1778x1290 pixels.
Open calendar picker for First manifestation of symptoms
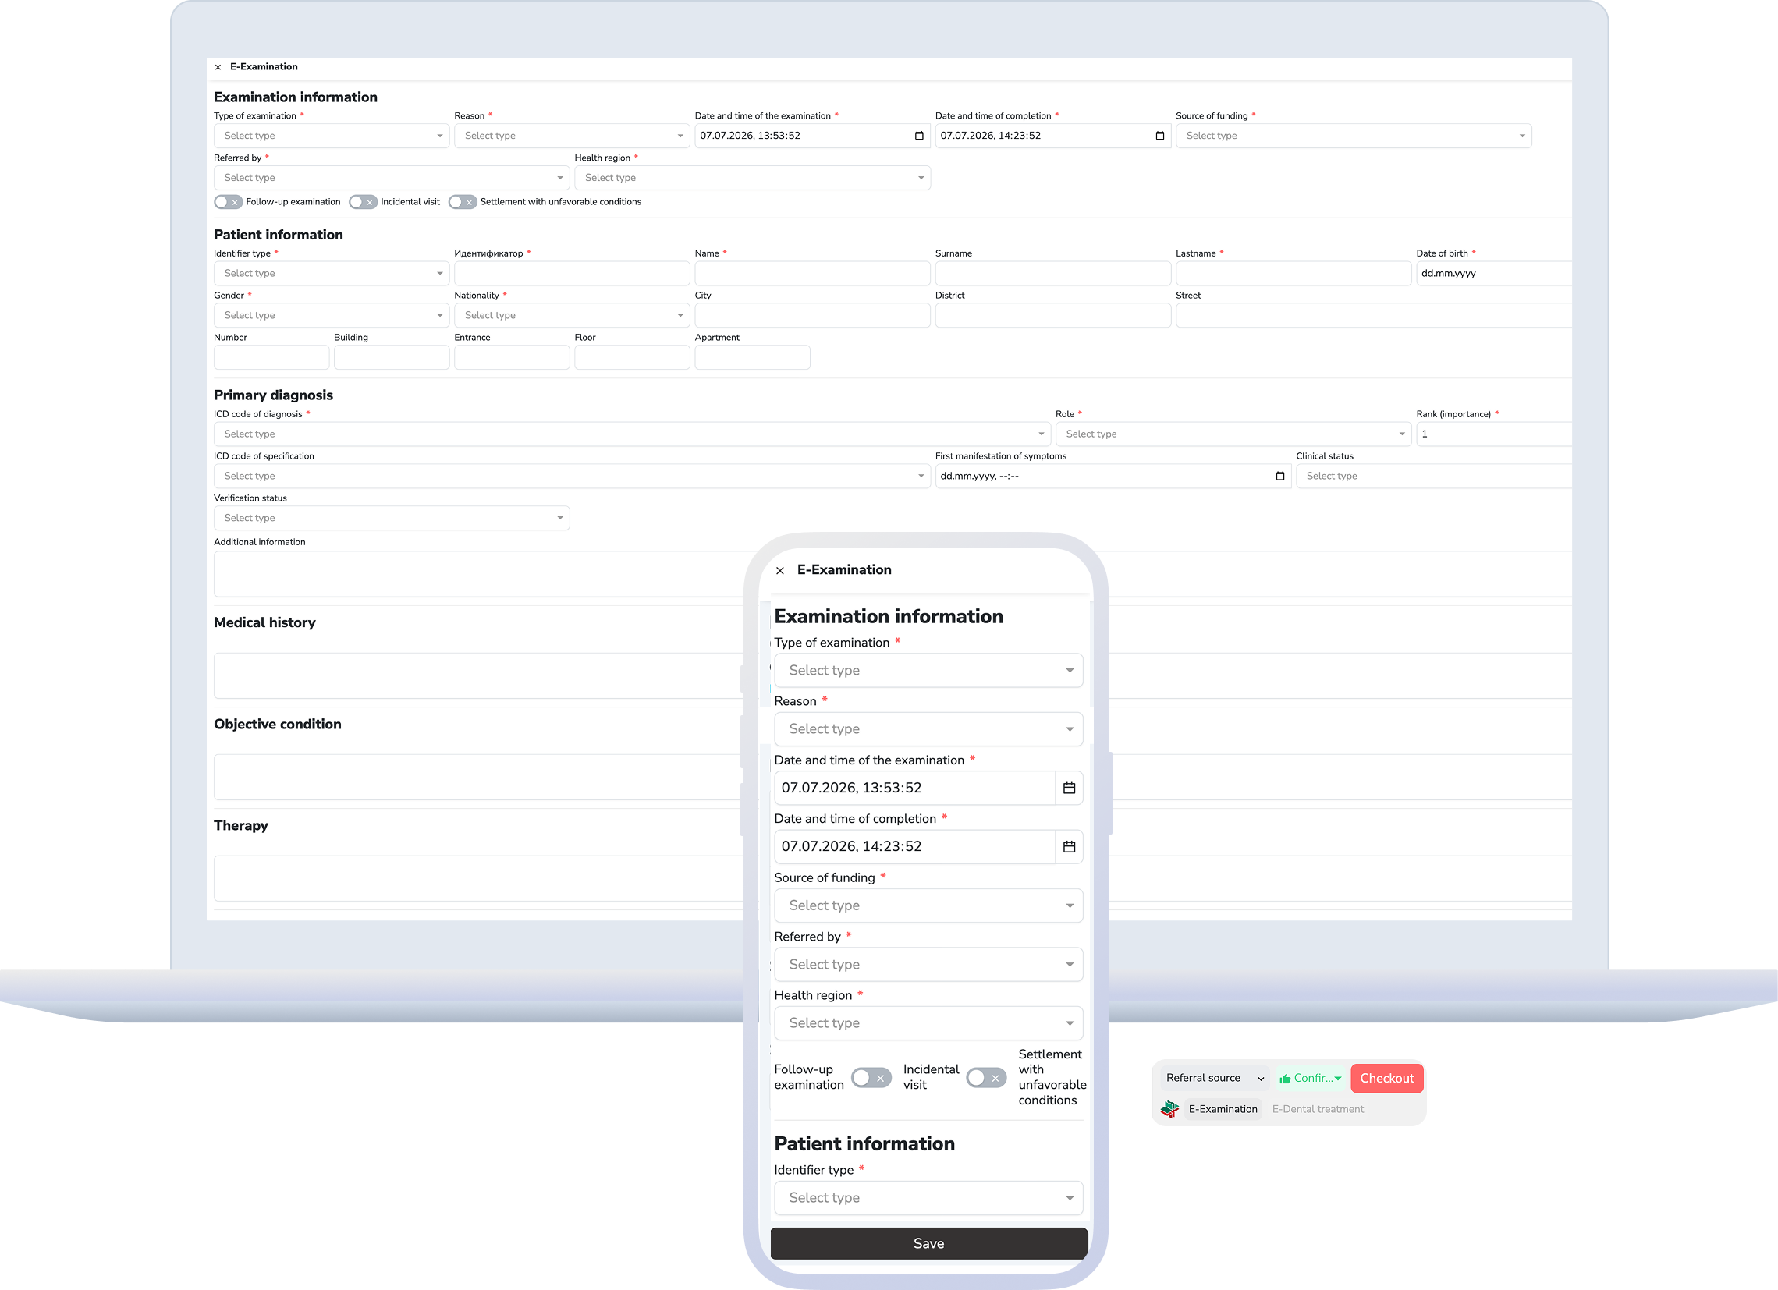1279,476
